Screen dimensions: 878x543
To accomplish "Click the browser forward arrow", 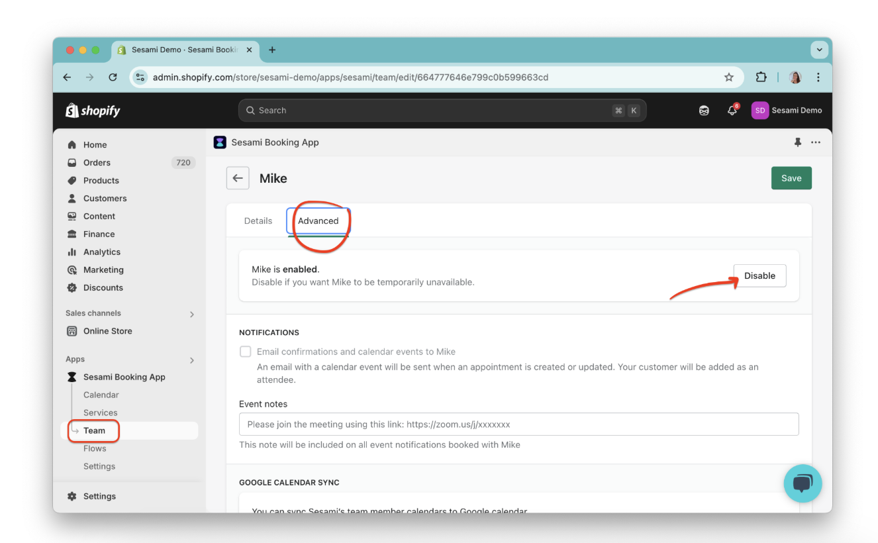I will click(90, 77).
